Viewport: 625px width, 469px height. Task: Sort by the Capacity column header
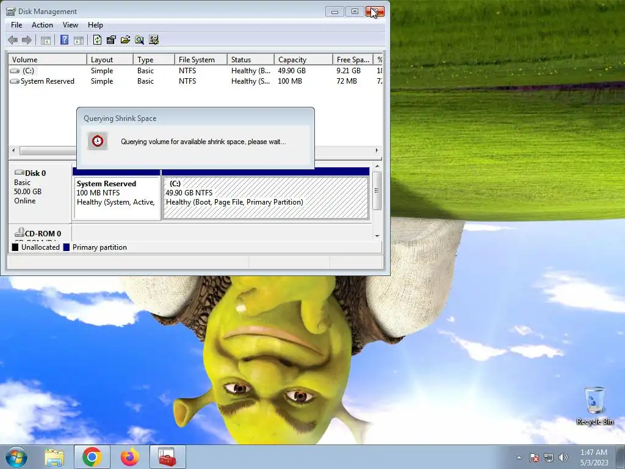click(303, 59)
